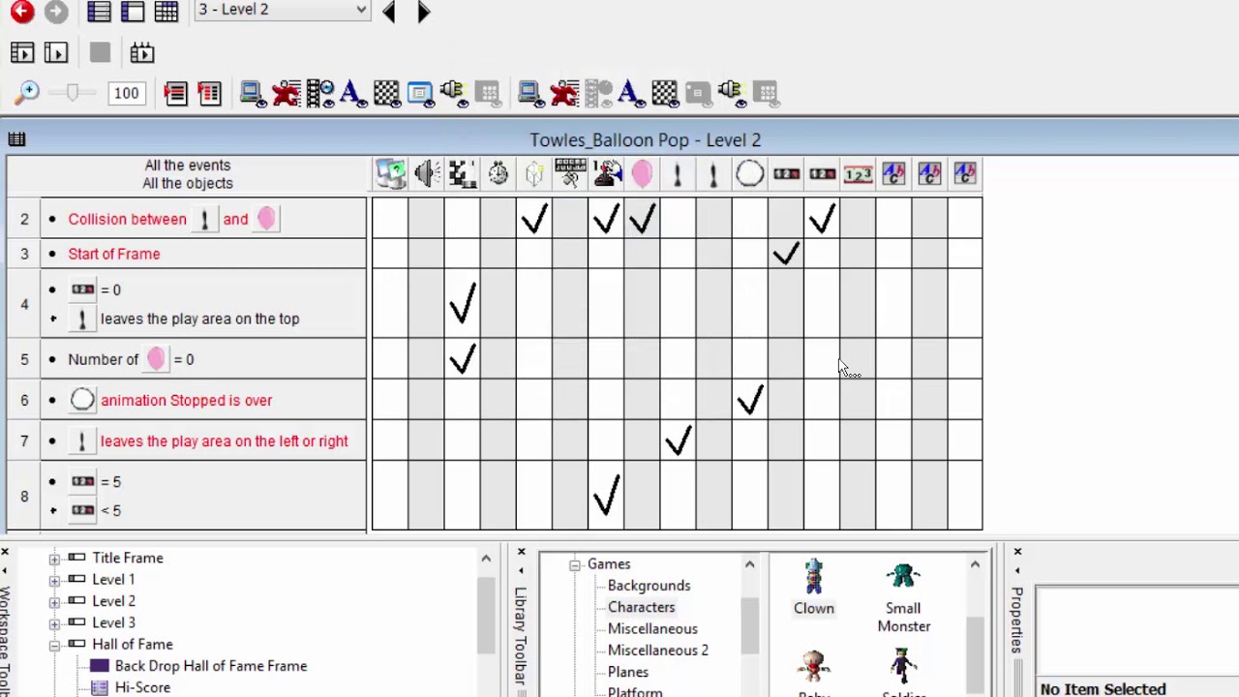Viewport: 1239px width, 697px height.
Task: Select the Sound speaker column icon
Action: click(427, 173)
